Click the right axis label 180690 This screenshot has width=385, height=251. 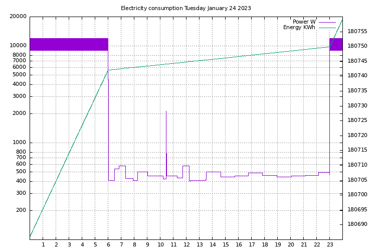click(357, 224)
